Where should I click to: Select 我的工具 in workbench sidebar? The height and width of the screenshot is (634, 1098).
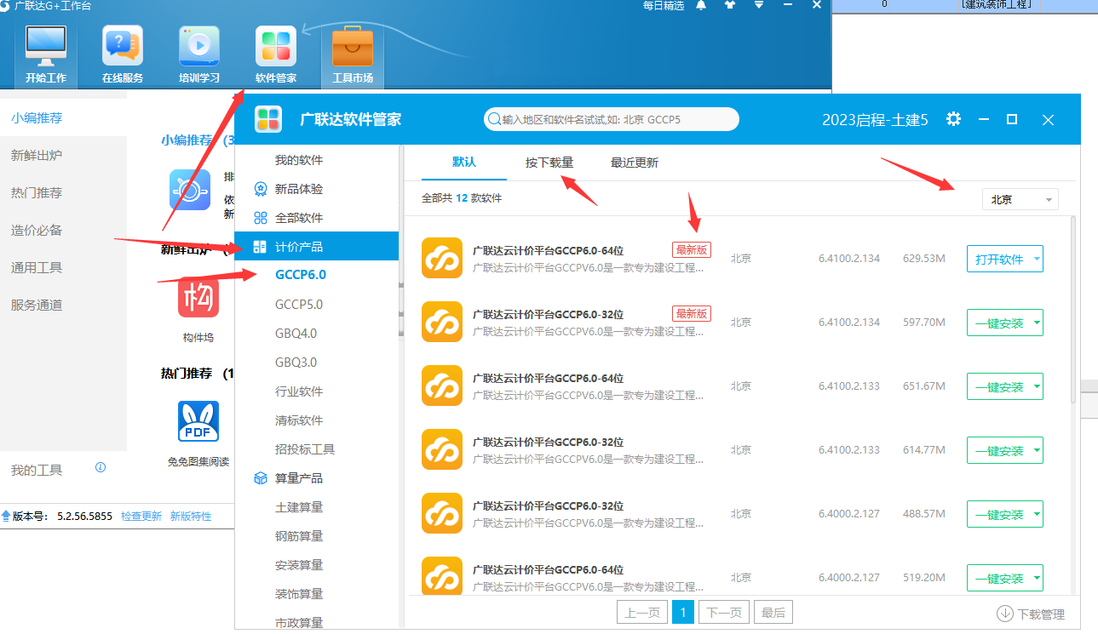[x=37, y=470]
